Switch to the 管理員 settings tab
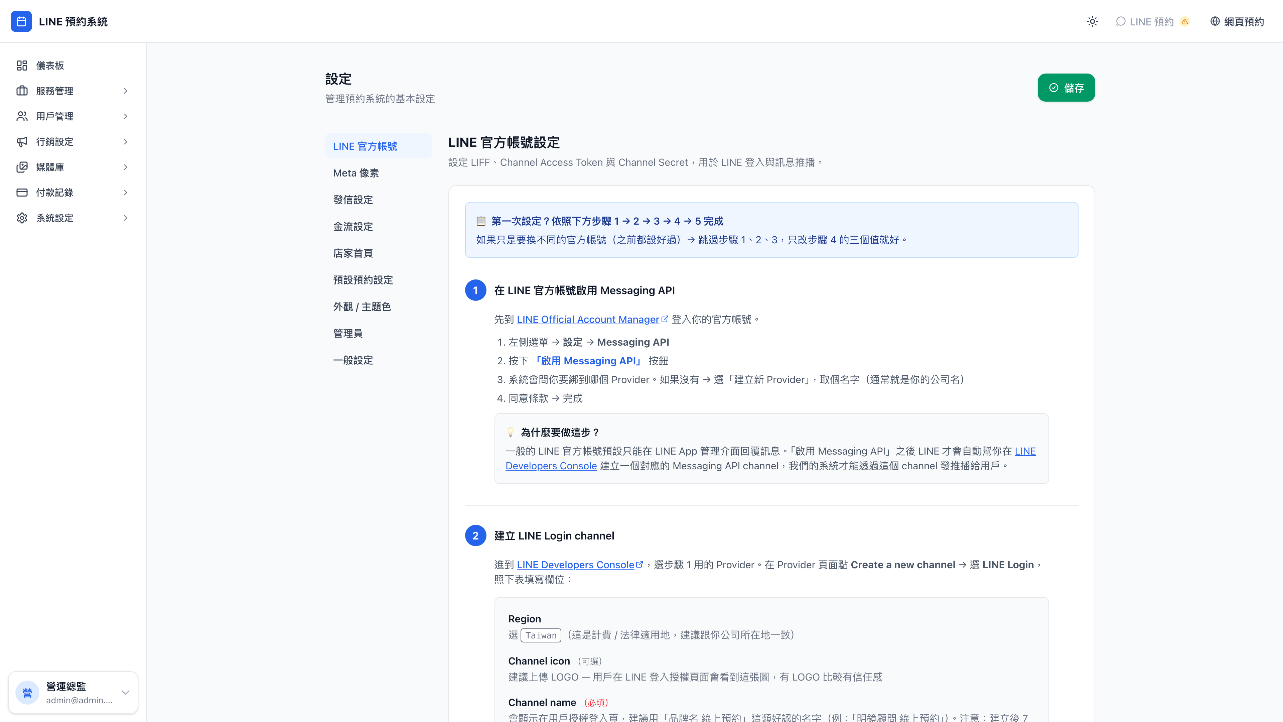 pos(379,333)
